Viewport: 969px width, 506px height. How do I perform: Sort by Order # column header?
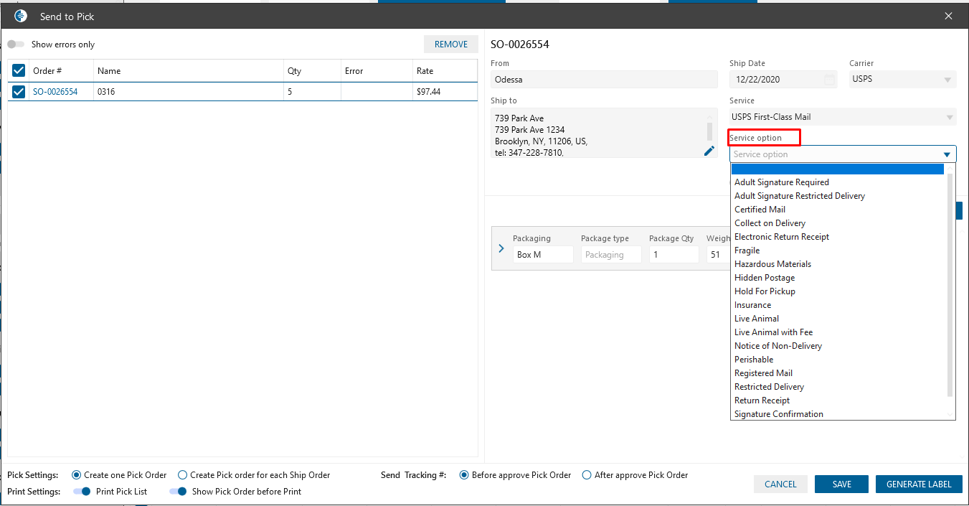point(61,71)
